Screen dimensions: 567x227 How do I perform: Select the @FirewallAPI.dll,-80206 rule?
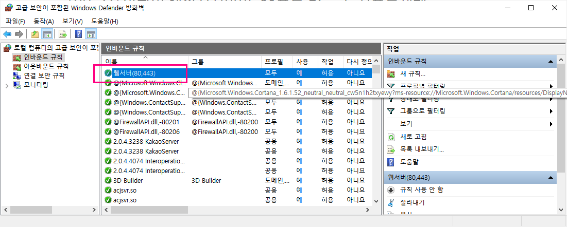tap(146, 131)
